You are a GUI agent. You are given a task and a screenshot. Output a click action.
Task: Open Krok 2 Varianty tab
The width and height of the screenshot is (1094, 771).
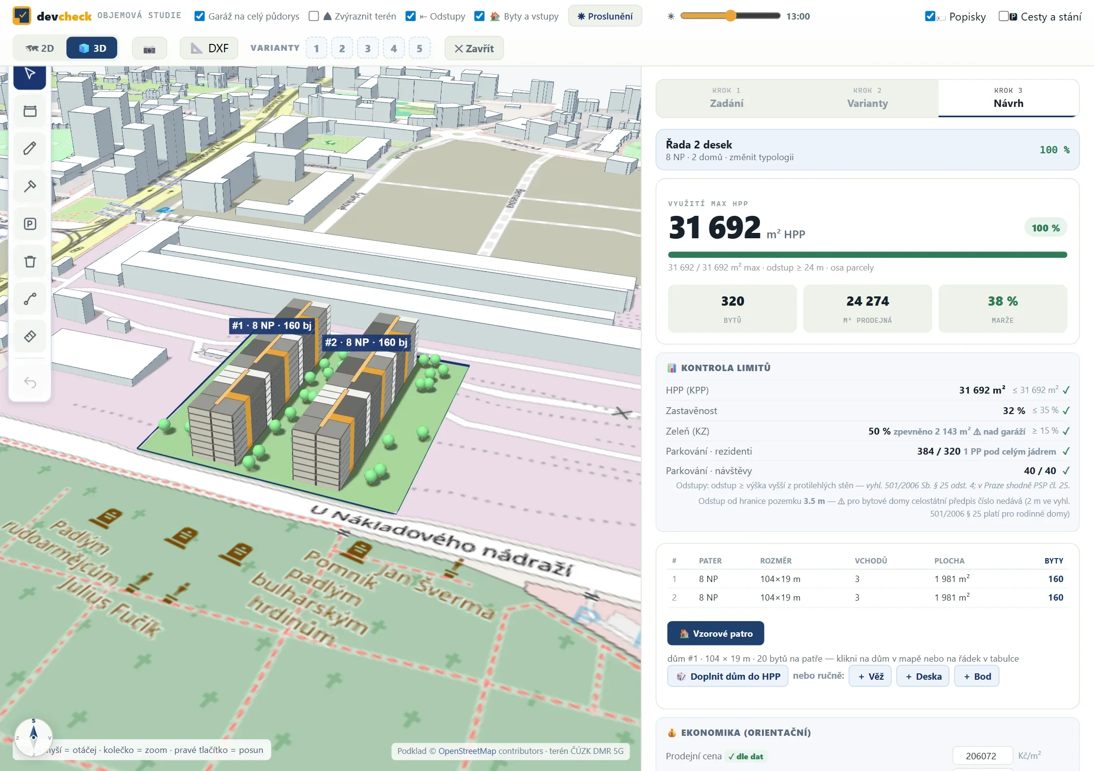[867, 98]
